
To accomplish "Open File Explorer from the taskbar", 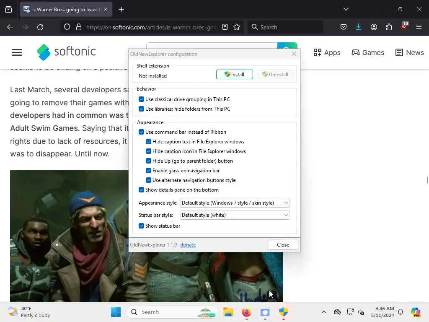I will tap(228, 312).
